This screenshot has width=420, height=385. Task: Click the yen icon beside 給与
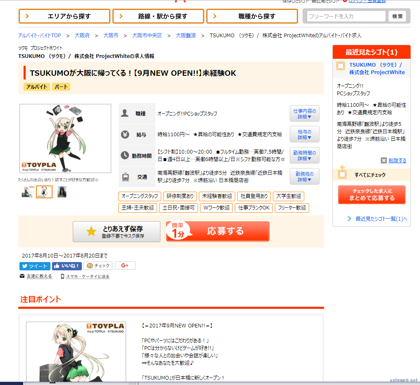point(125,134)
